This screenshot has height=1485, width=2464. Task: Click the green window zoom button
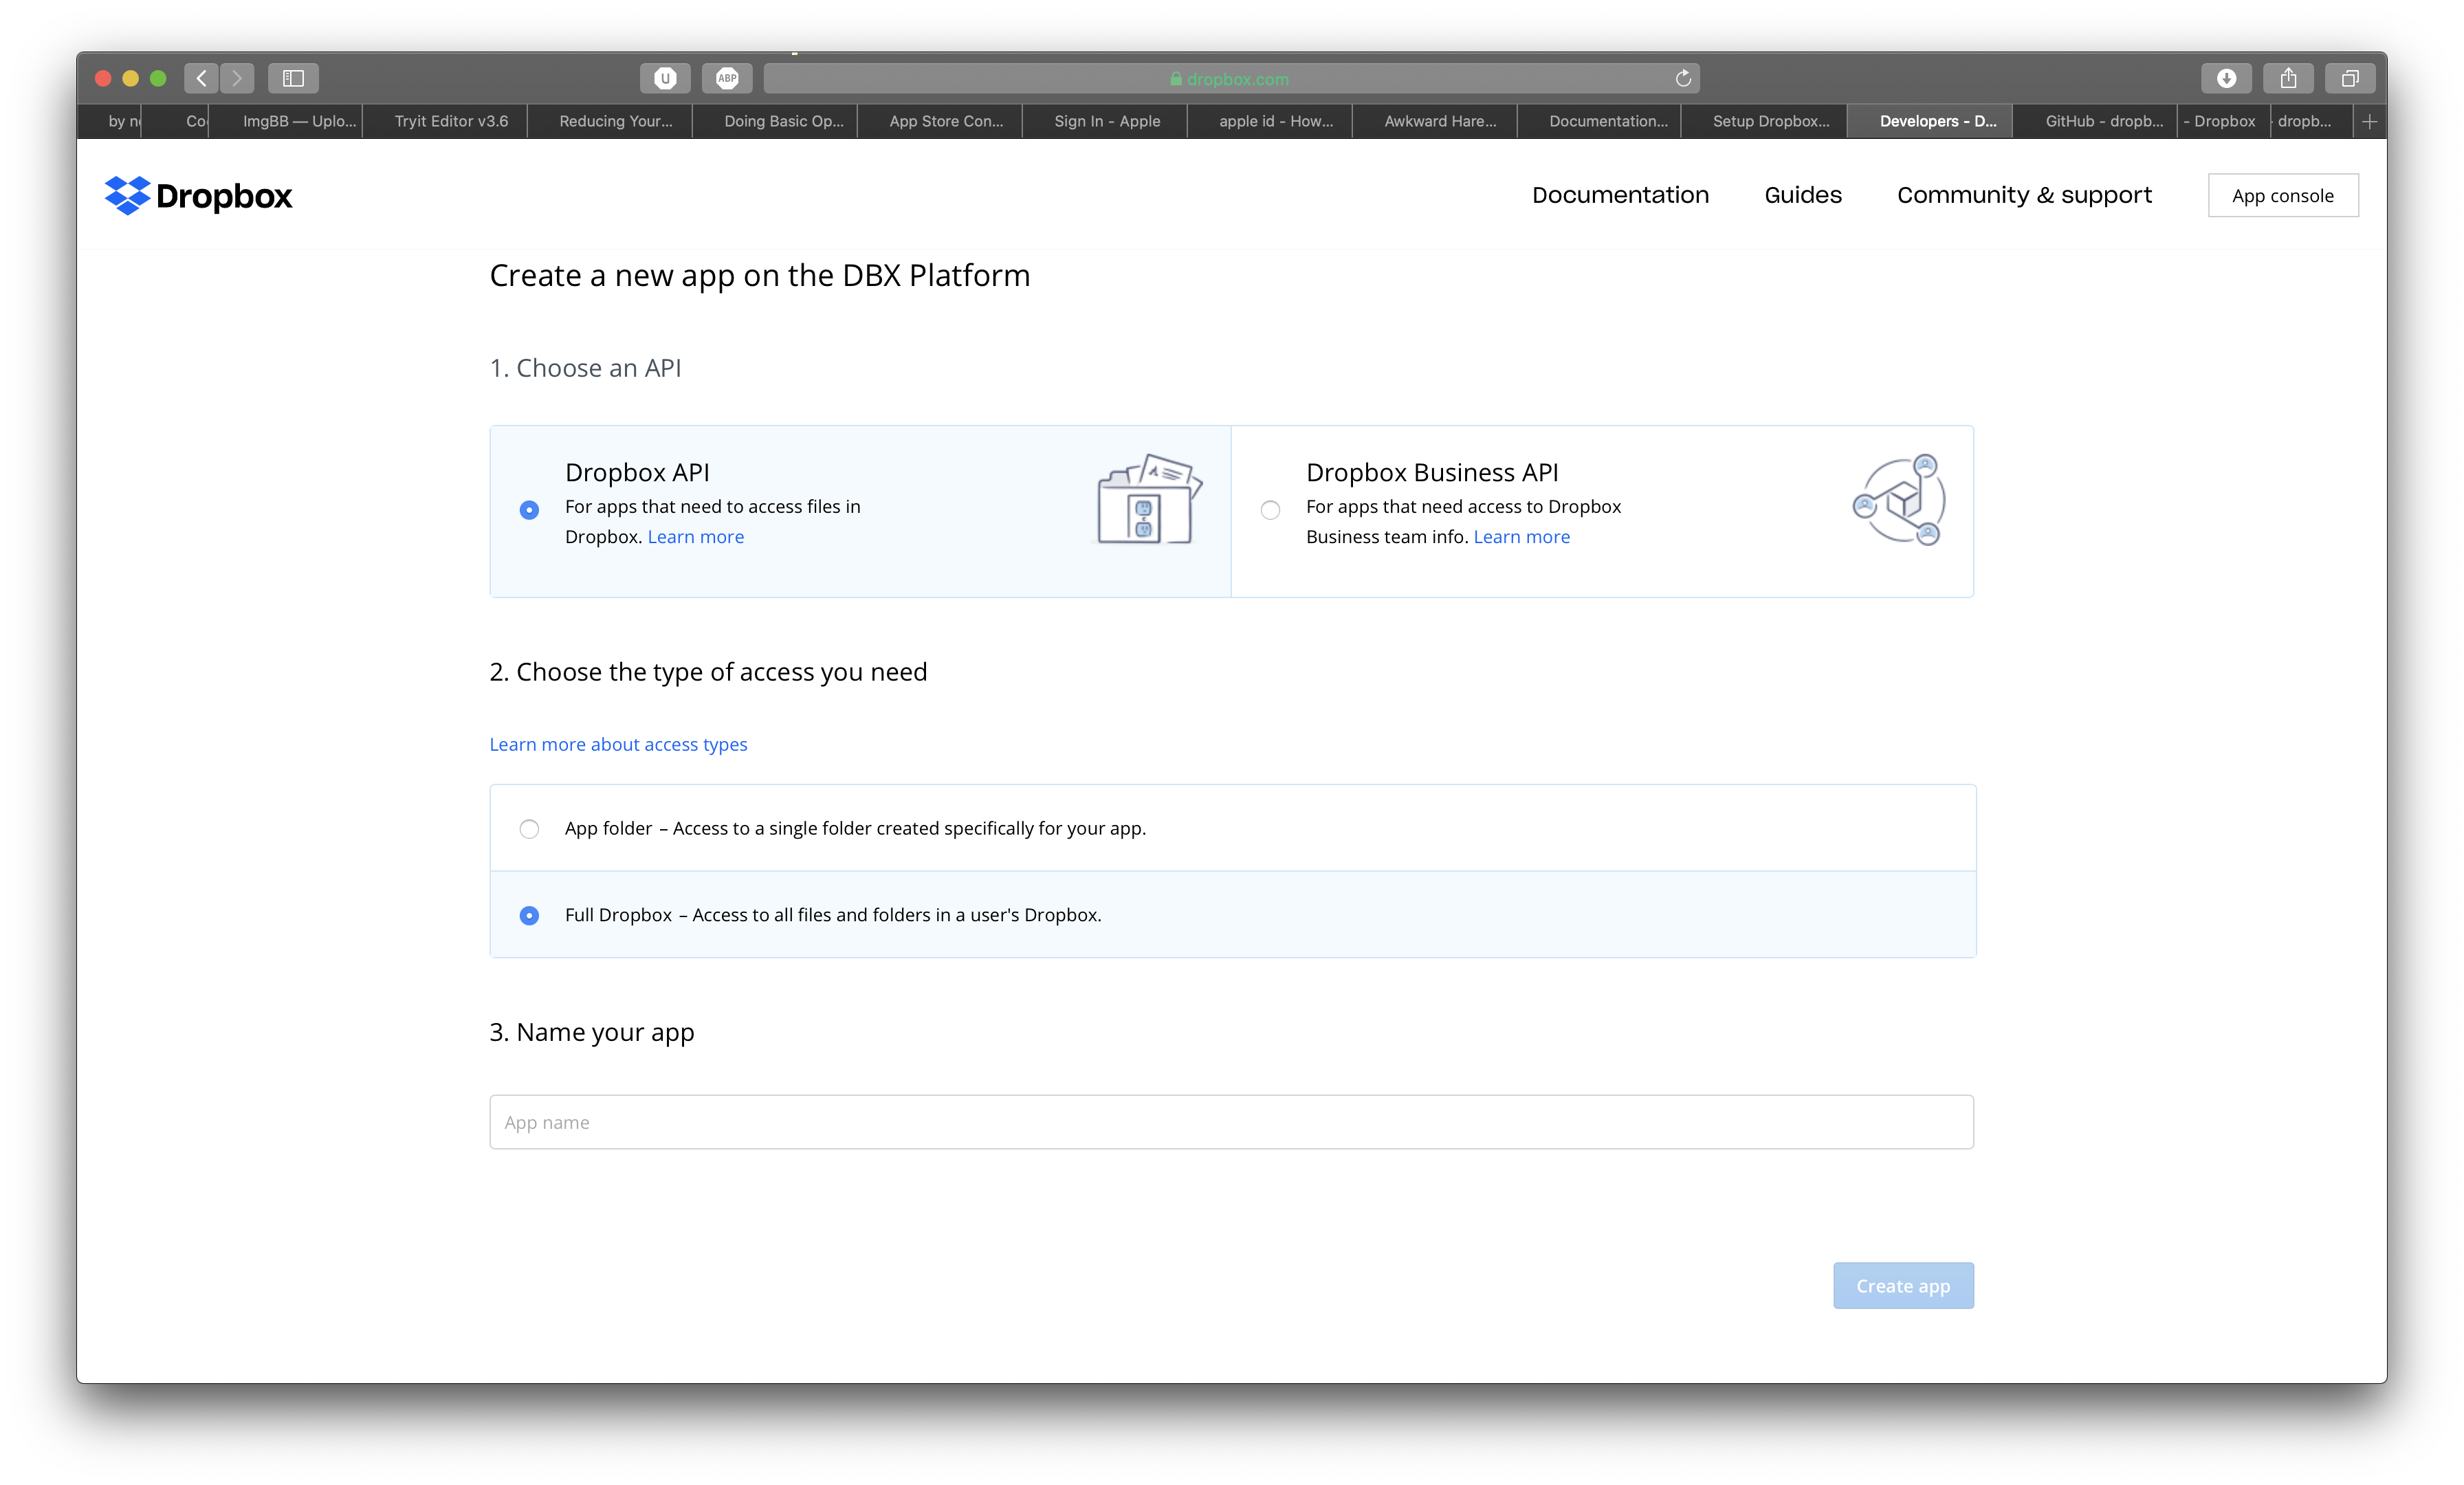coord(158,78)
